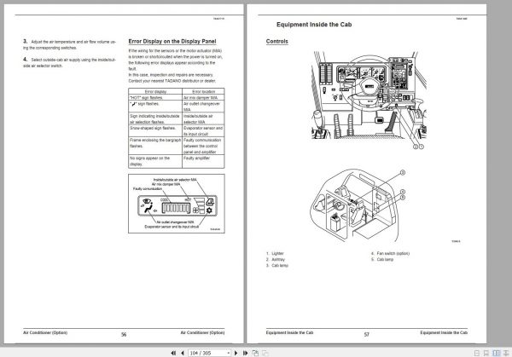Go to the next page
This screenshot has width=512, height=357.
click(236, 353)
